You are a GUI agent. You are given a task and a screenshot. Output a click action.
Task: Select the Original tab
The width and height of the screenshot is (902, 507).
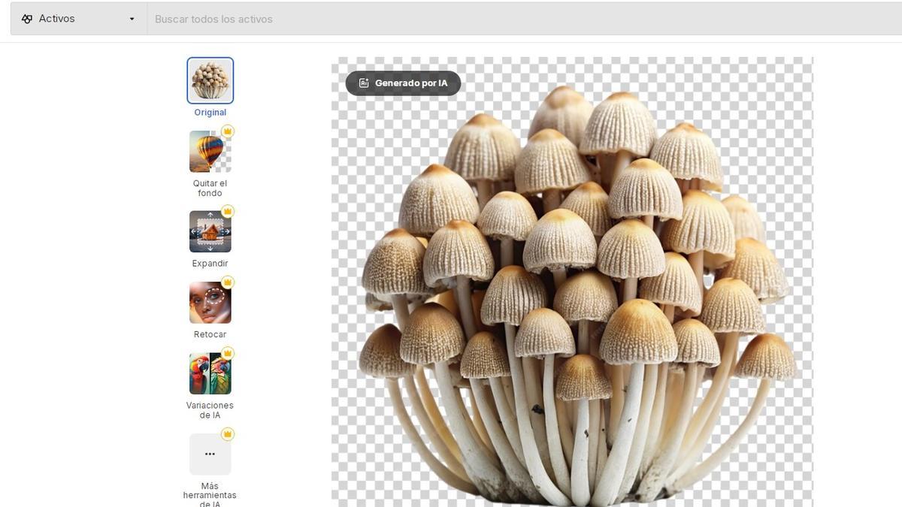[x=210, y=110]
